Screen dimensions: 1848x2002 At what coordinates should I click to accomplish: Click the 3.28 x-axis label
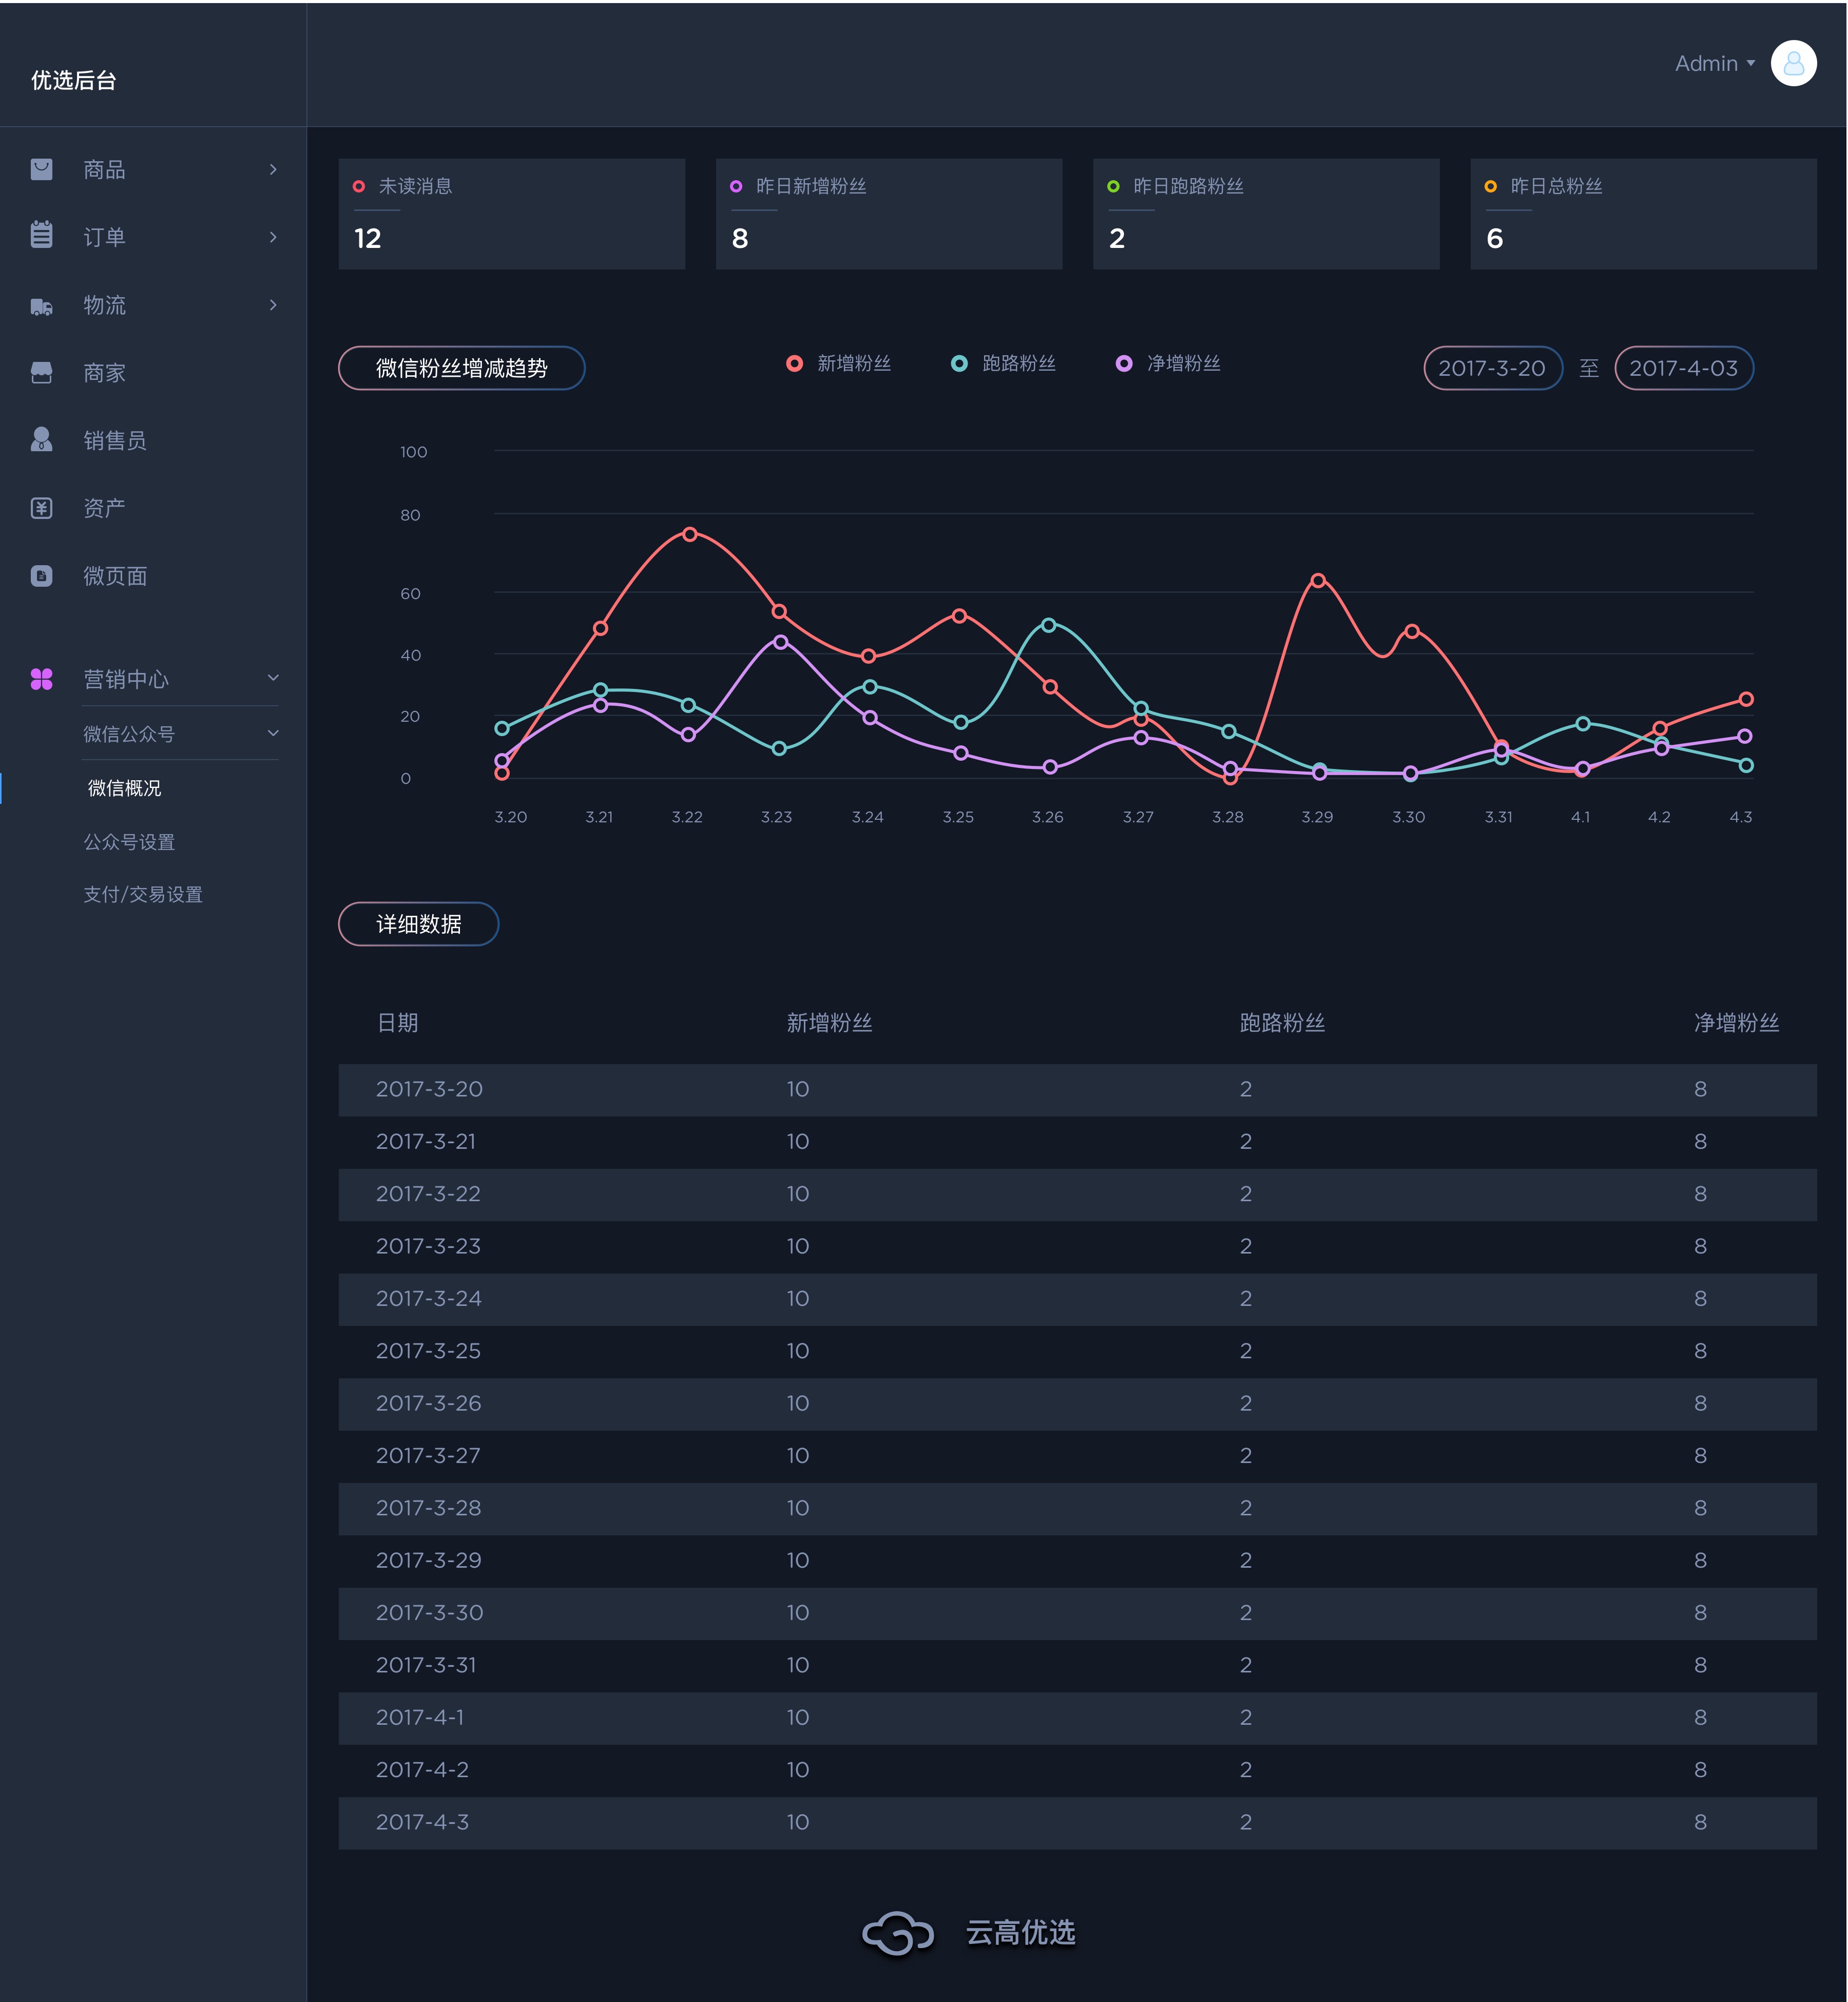pyautogui.click(x=1227, y=817)
